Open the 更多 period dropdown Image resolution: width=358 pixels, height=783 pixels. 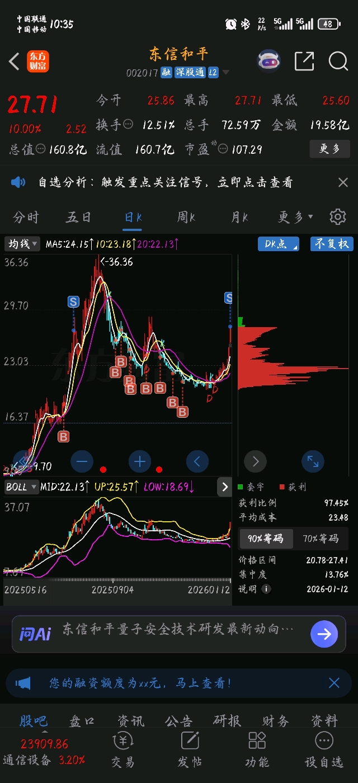296,217
